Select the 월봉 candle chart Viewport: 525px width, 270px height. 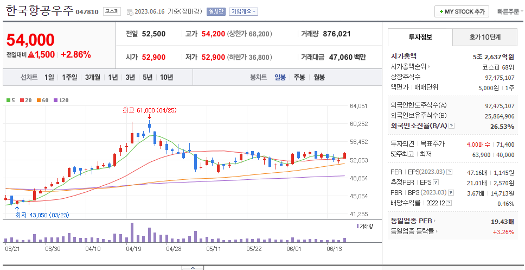tap(319, 78)
